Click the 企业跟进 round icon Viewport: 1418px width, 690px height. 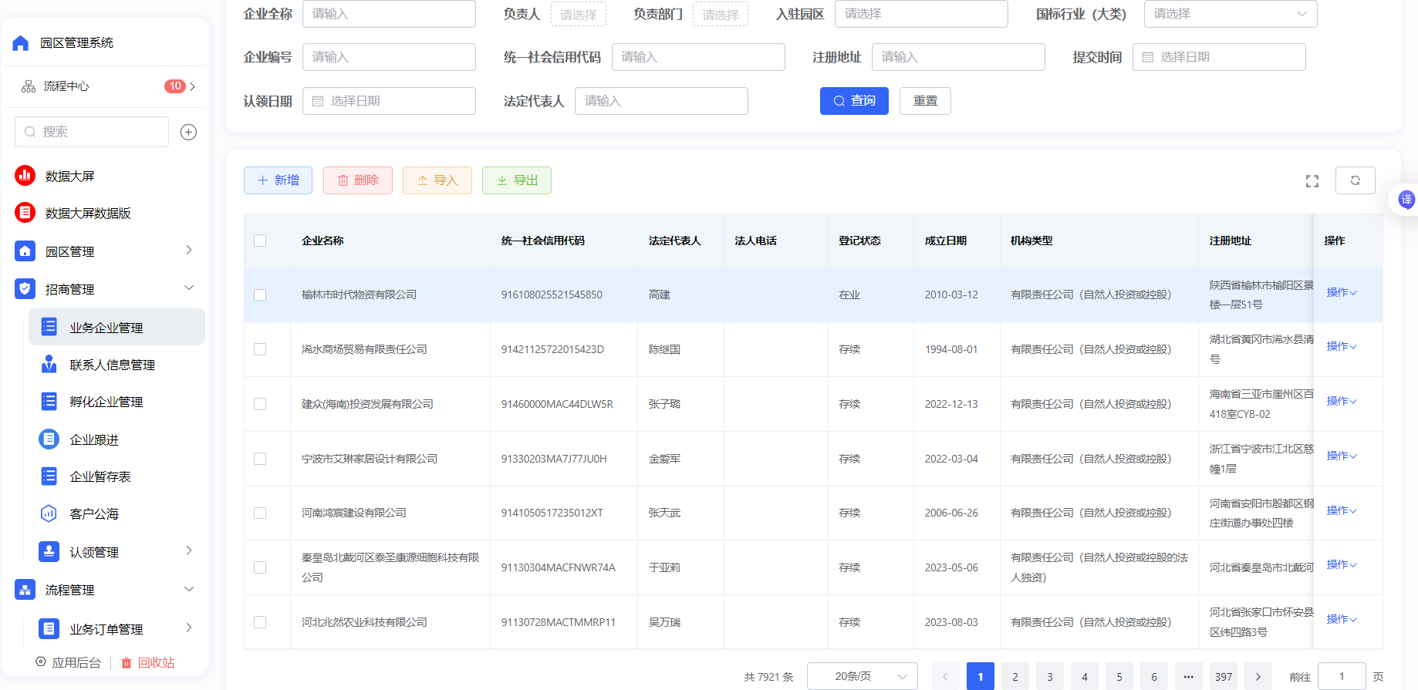click(x=49, y=439)
